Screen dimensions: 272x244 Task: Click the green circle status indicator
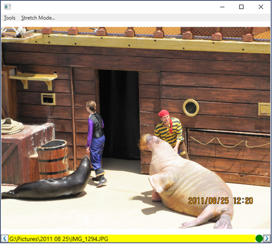[x=259, y=239]
